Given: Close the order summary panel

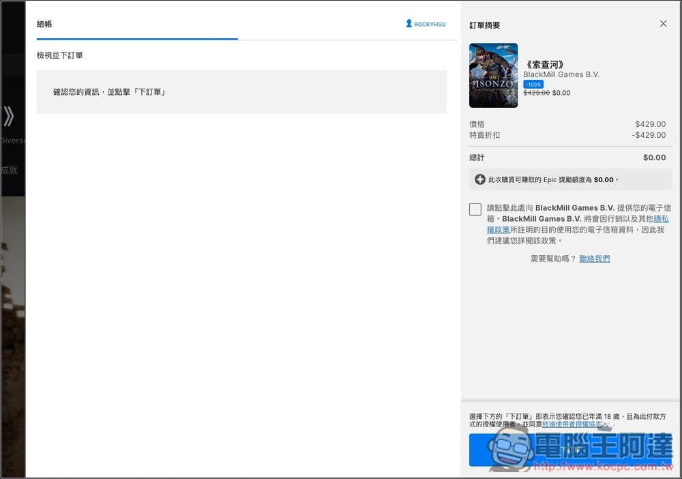Looking at the screenshot, I should pos(663,24).
